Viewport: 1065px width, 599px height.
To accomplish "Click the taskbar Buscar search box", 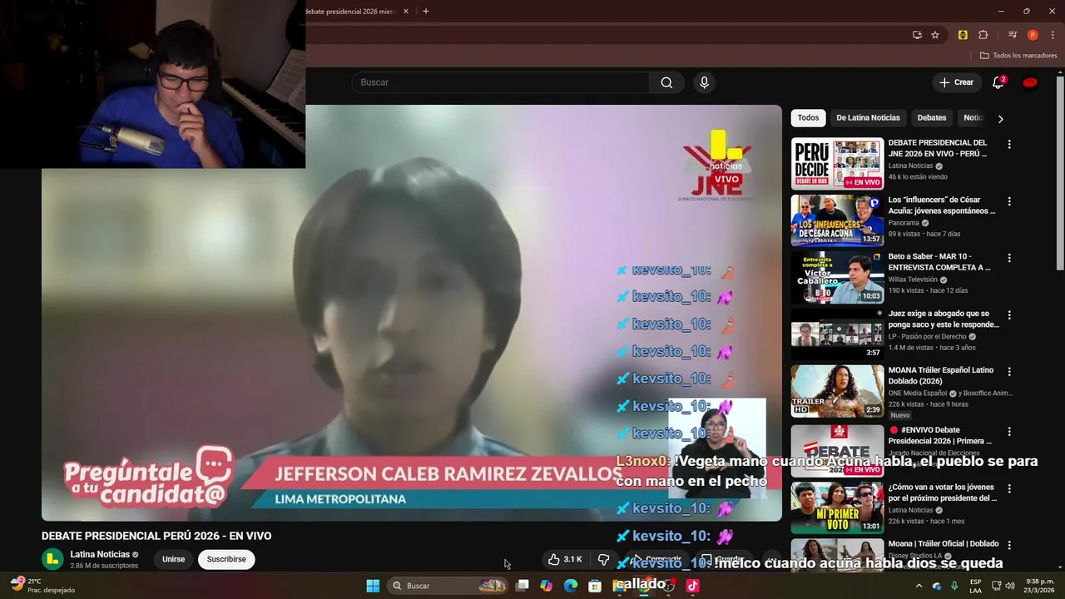I will [449, 586].
